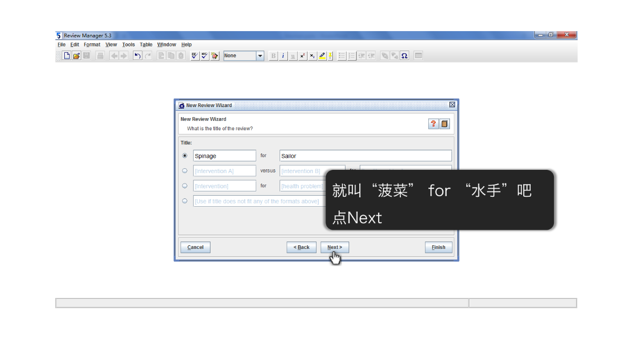Click the Print toolbar icon
The width and height of the screenshot is (633, 356).
(100, 55)
